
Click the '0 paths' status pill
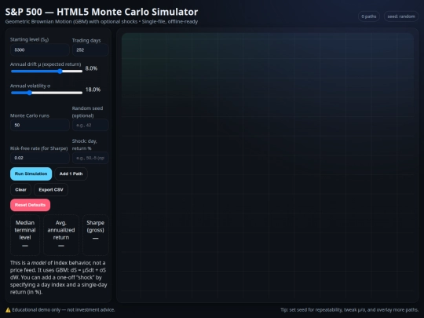pyautogui.click(x=369, y=16)
